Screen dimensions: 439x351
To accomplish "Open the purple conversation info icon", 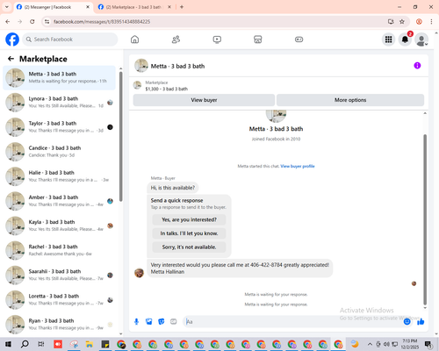I will click(417, 66).
